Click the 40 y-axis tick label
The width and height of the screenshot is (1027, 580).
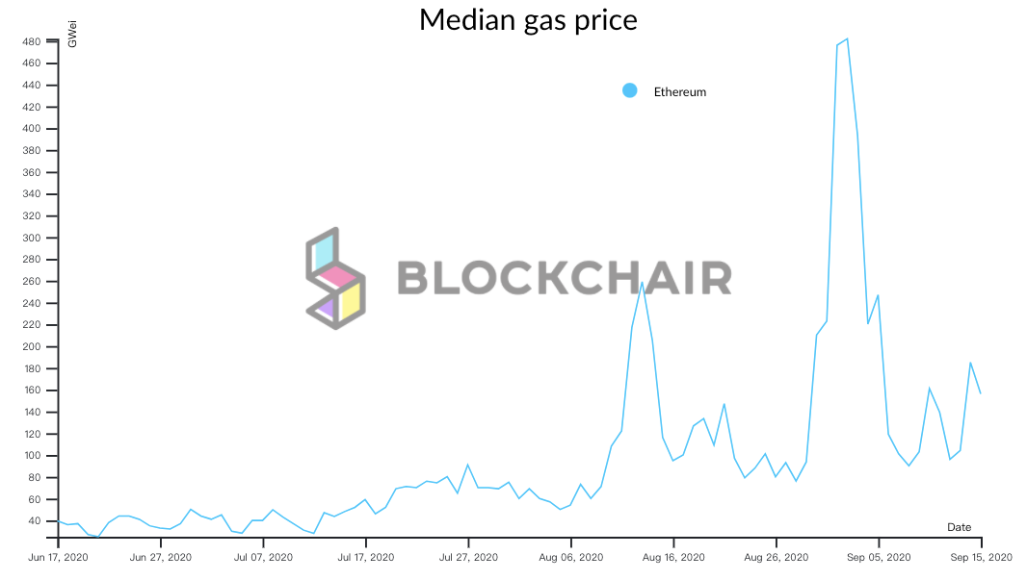[x=36, y=521]
